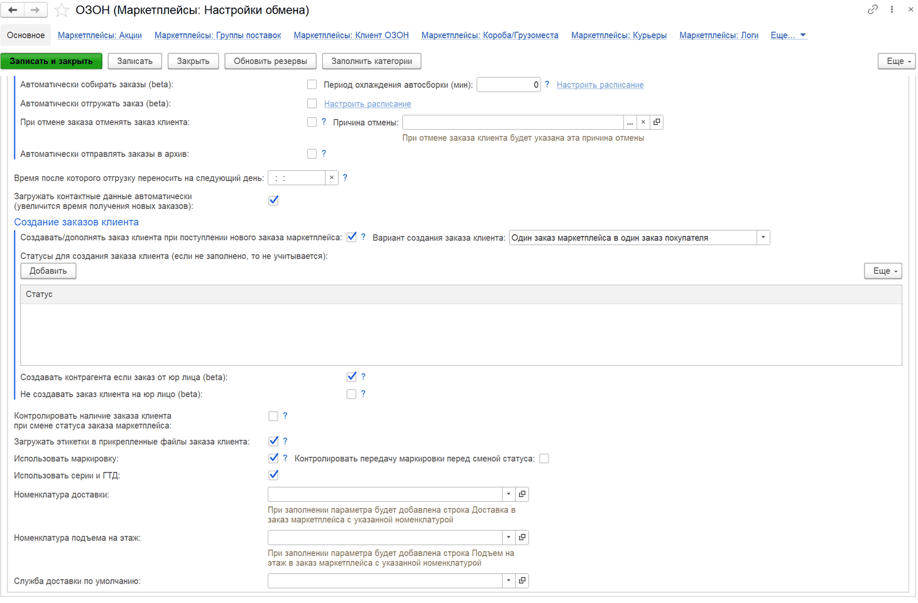Expand Вариант создания заказа клиента dropdown
This screenshot has width=918, height=603.
tap(763, 238)
